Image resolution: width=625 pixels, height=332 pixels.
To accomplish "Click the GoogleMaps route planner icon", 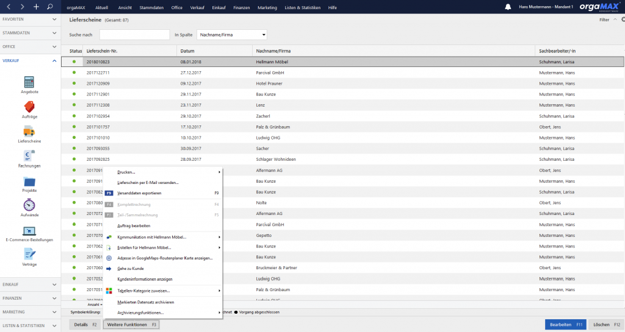I will [x=109, y=258].
